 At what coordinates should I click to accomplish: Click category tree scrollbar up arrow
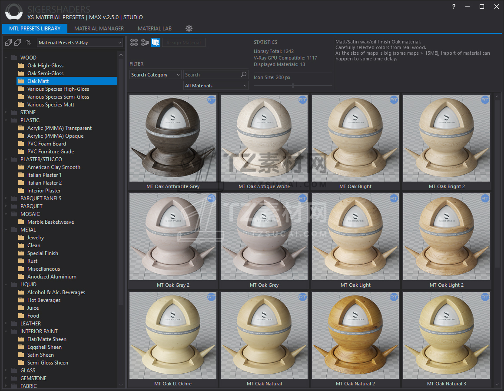tap(121, 55)
